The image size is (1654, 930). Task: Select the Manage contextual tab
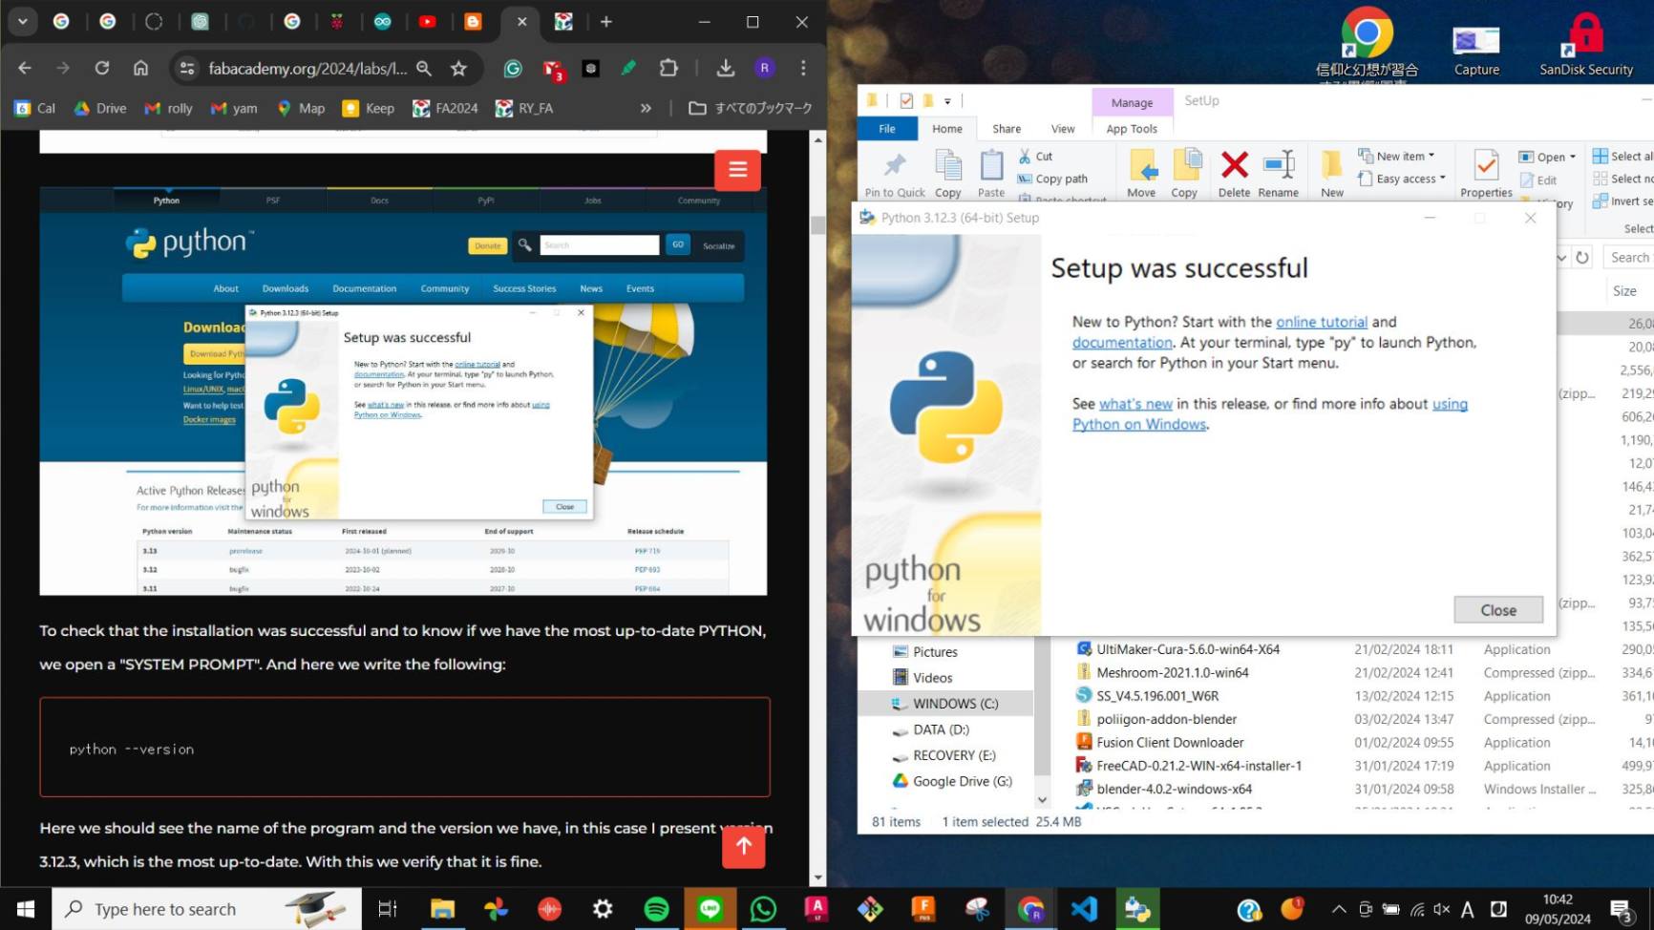[x=1132, y=102]
